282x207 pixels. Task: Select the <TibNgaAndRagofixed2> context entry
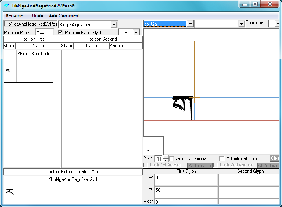tap(72, 179)
